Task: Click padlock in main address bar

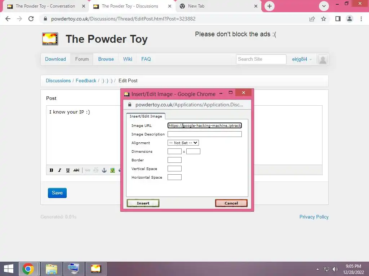Action: tap(45, 19)
